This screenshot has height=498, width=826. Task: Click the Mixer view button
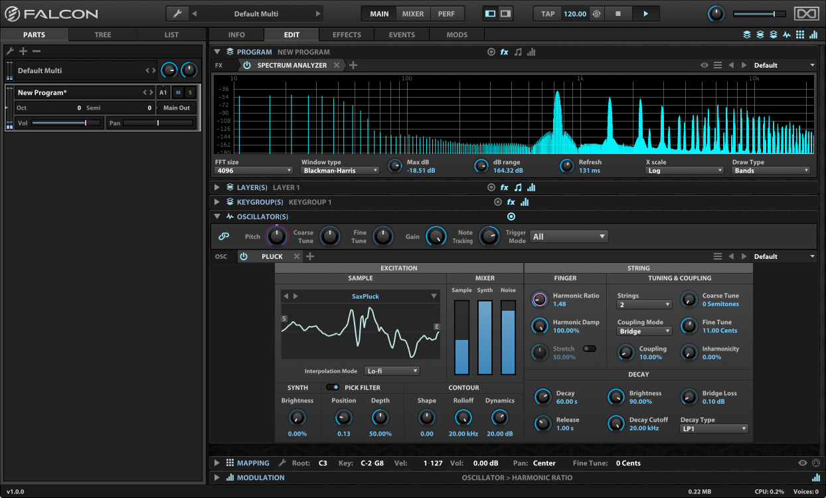[x=412, y=14]
